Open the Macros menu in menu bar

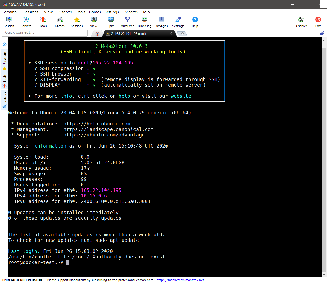click(x=131, y=12)
